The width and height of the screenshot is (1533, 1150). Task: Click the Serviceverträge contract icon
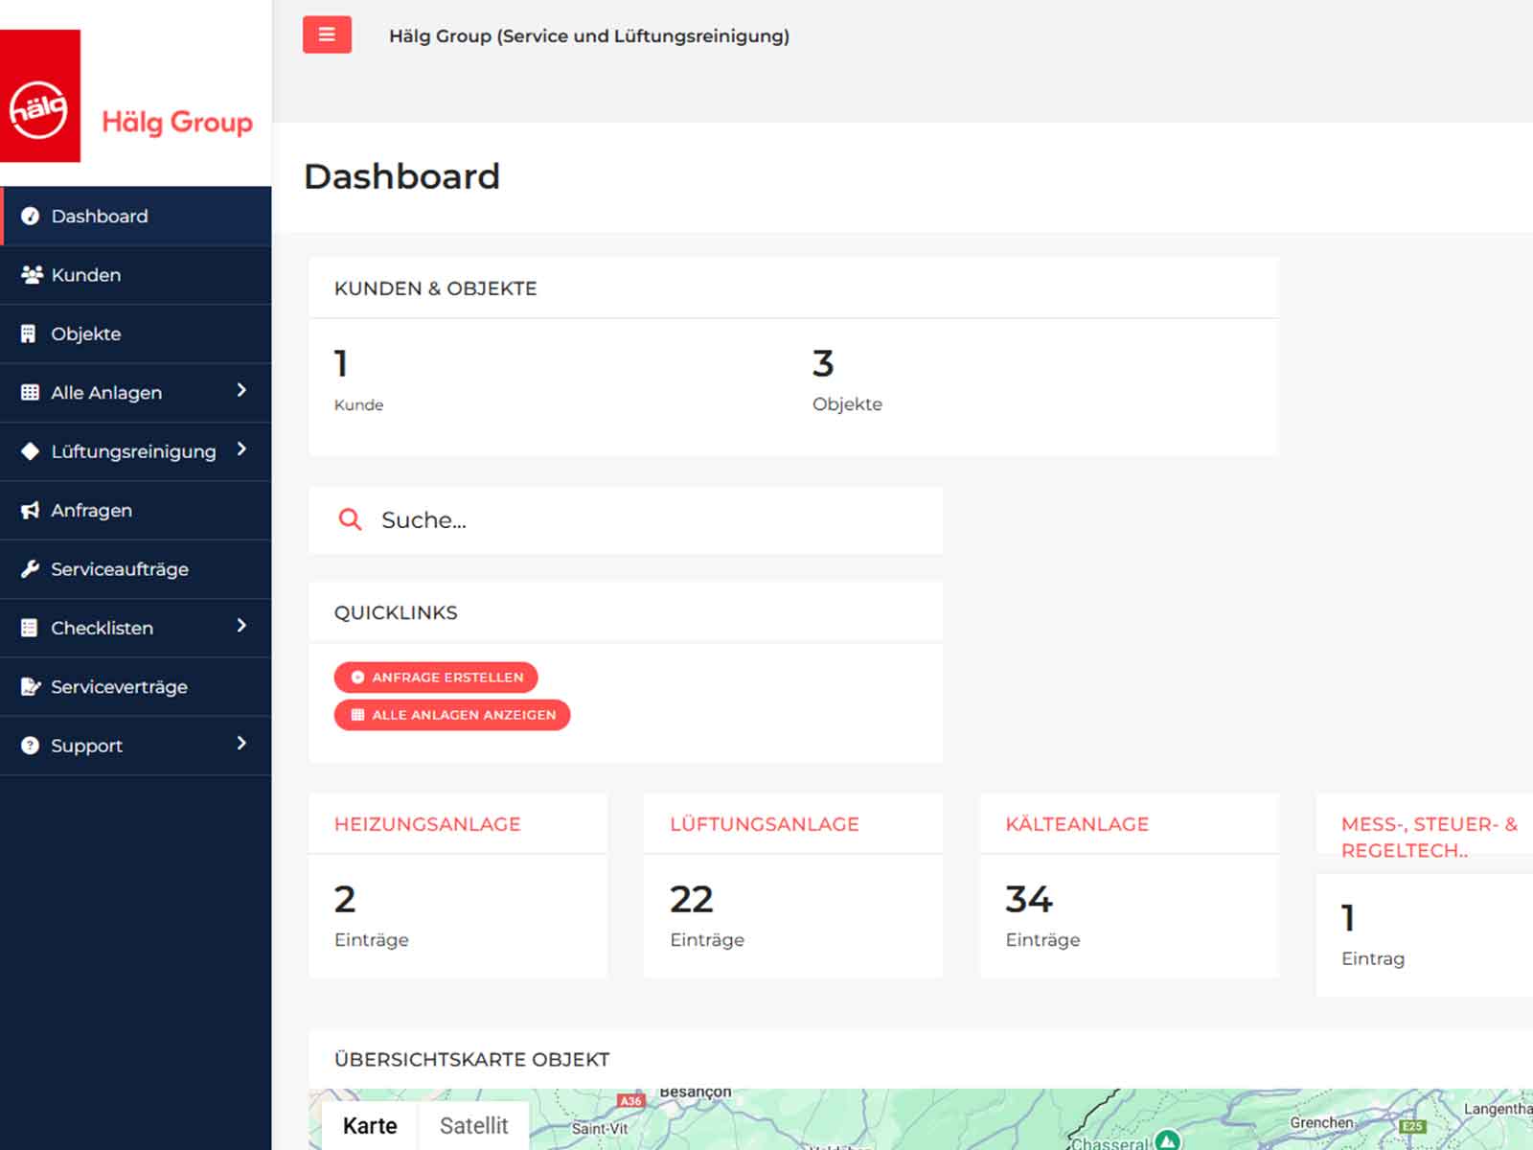tap(31, 686)
